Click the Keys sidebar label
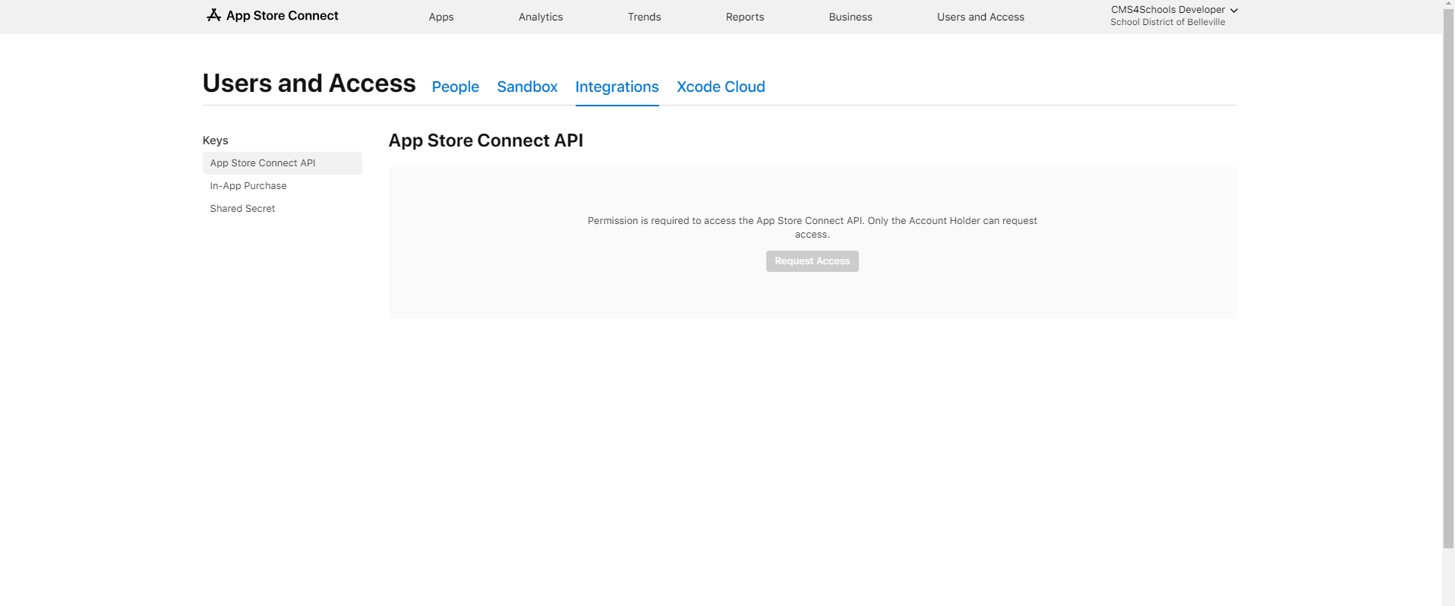The image size is (1455, 606). pos(216,140)
